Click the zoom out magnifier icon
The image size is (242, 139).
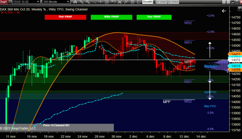point(94,2)
